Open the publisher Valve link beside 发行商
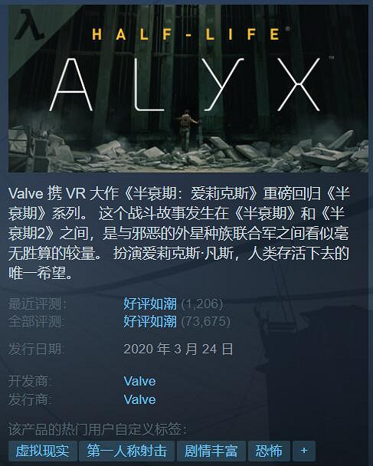373x466 pixels. pyautogui.click(x=139, y=399)
